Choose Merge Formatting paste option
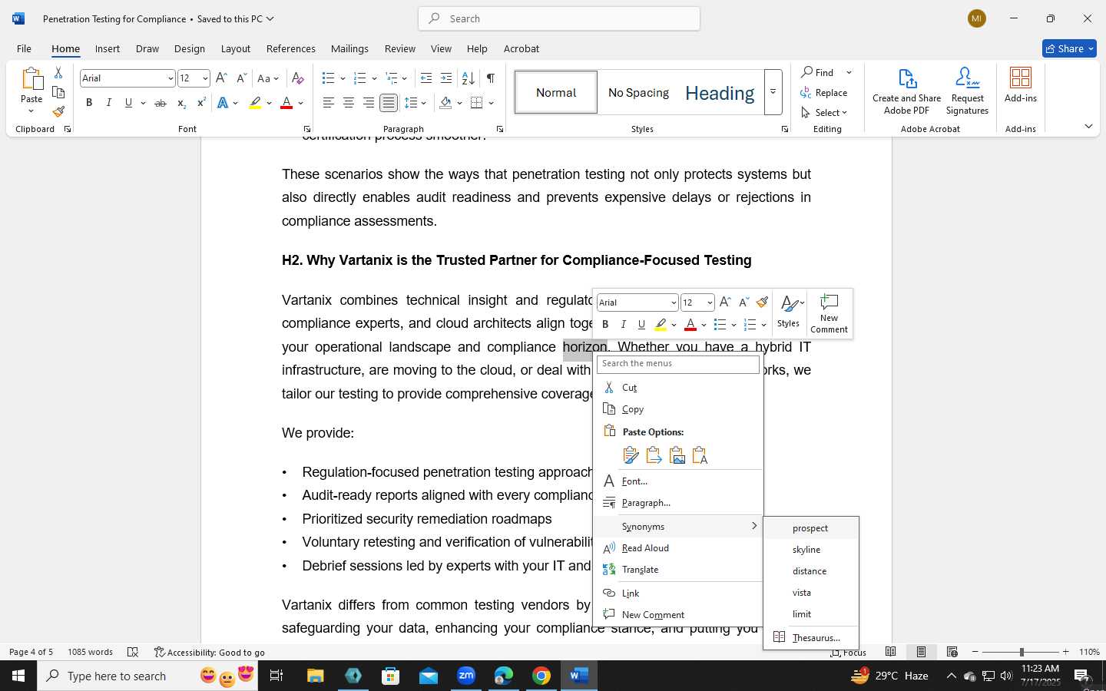This screenshot has width=1106, height=691. [654, 455]
